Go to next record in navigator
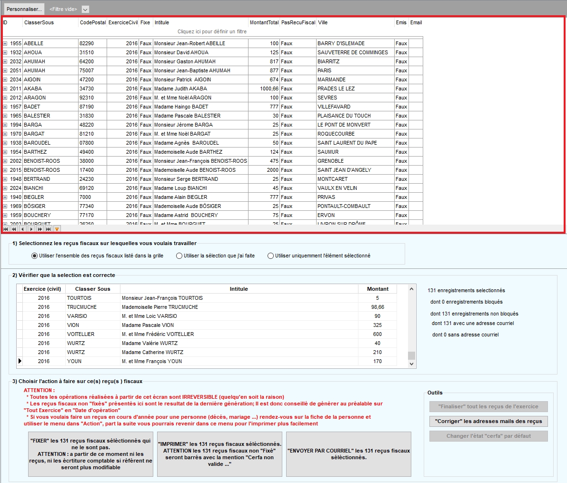Screen dimensions: 567x483 31,229
